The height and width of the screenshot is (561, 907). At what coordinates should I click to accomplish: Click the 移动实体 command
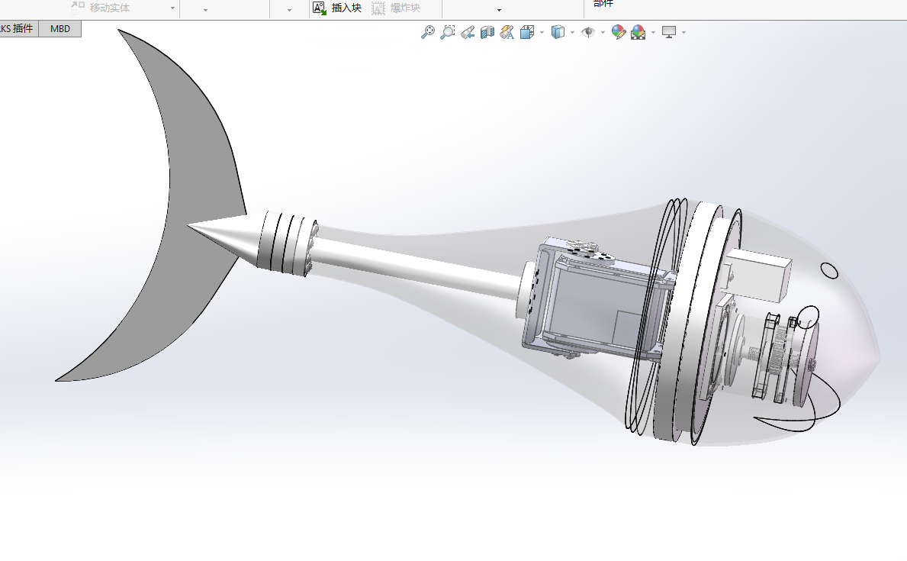point(101,8)
